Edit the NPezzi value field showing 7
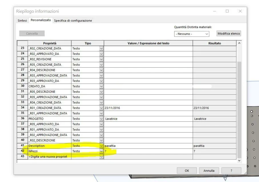The width and height of the screenshot is (259, 182). tap(148, 151)
